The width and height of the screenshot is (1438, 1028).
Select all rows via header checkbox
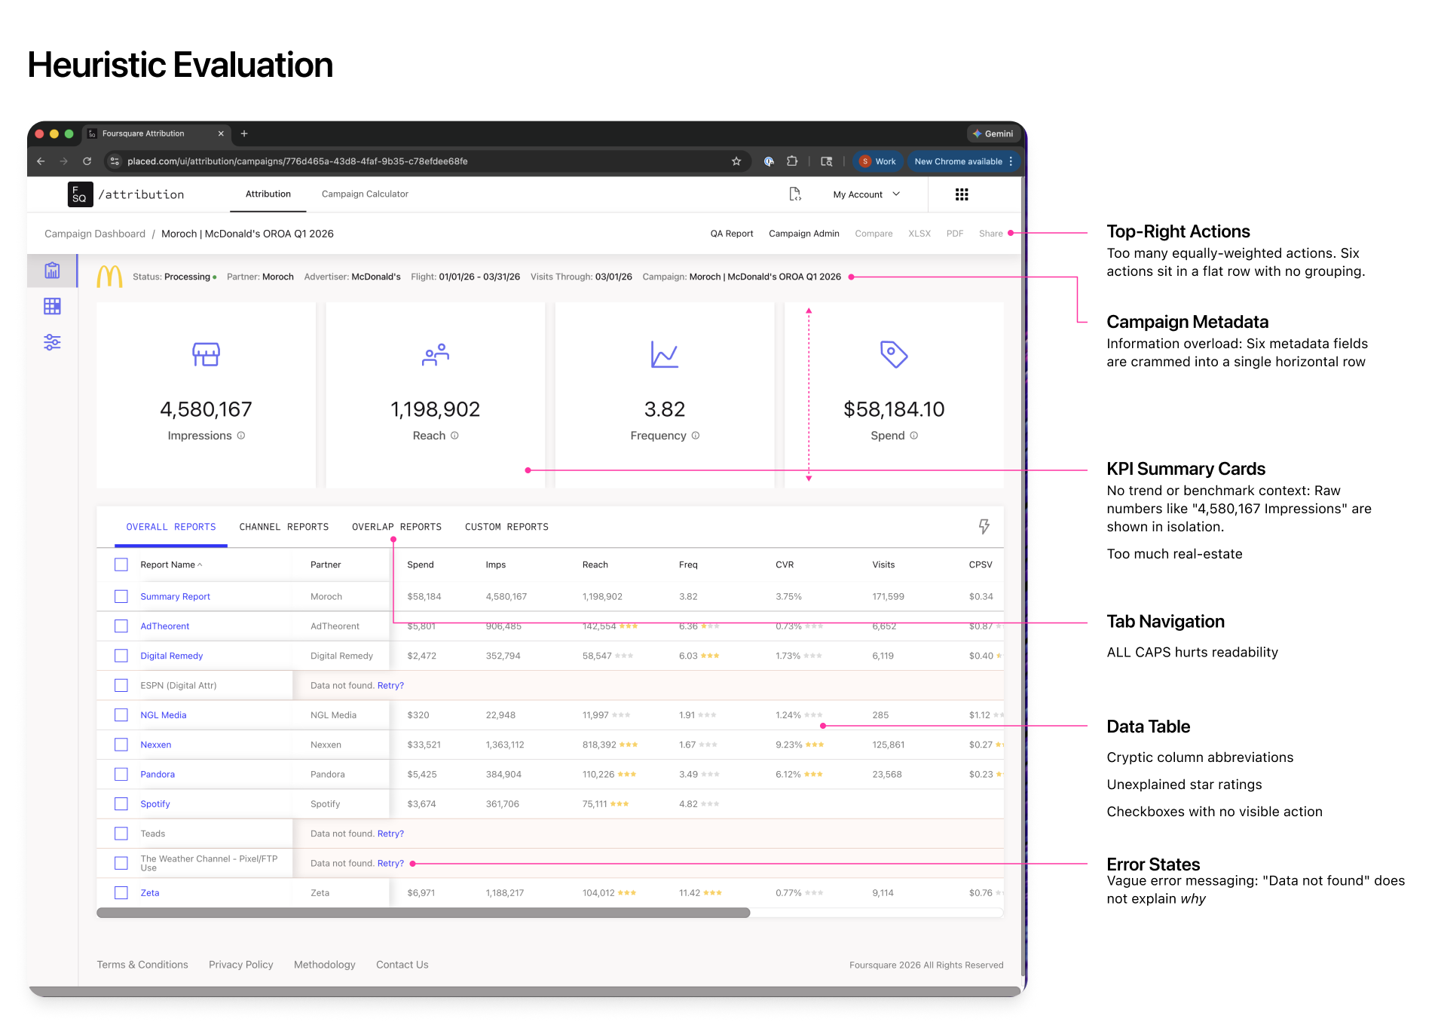pos(121,564)
